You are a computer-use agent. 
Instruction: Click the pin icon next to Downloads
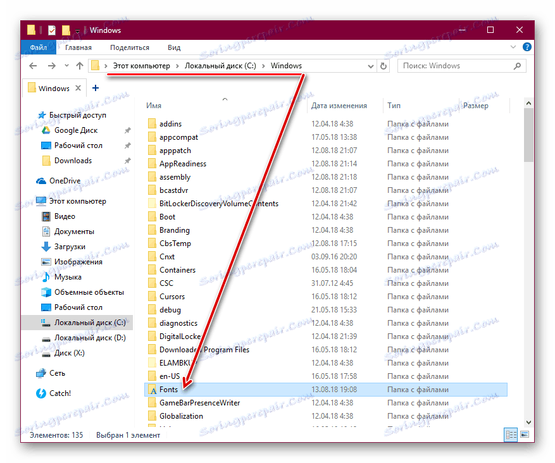pyautogui.click(x=127, y=161)
